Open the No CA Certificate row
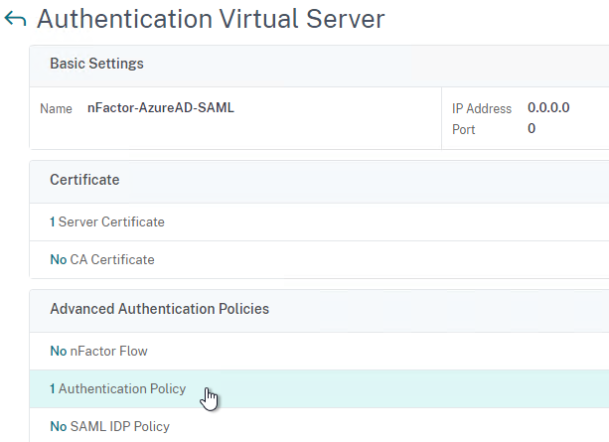The width and height of the screenshot is (609, 442). (x=319, y=259)
